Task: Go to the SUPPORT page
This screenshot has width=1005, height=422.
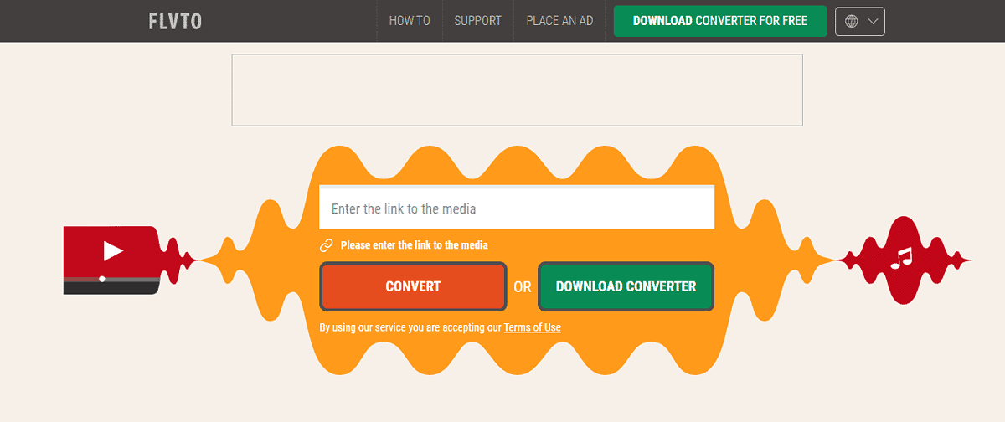Action: [477, 21]
